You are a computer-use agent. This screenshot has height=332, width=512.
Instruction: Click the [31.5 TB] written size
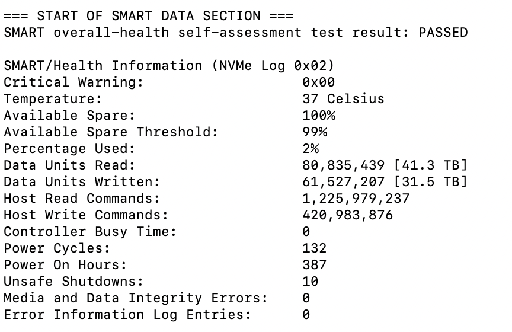431,182
